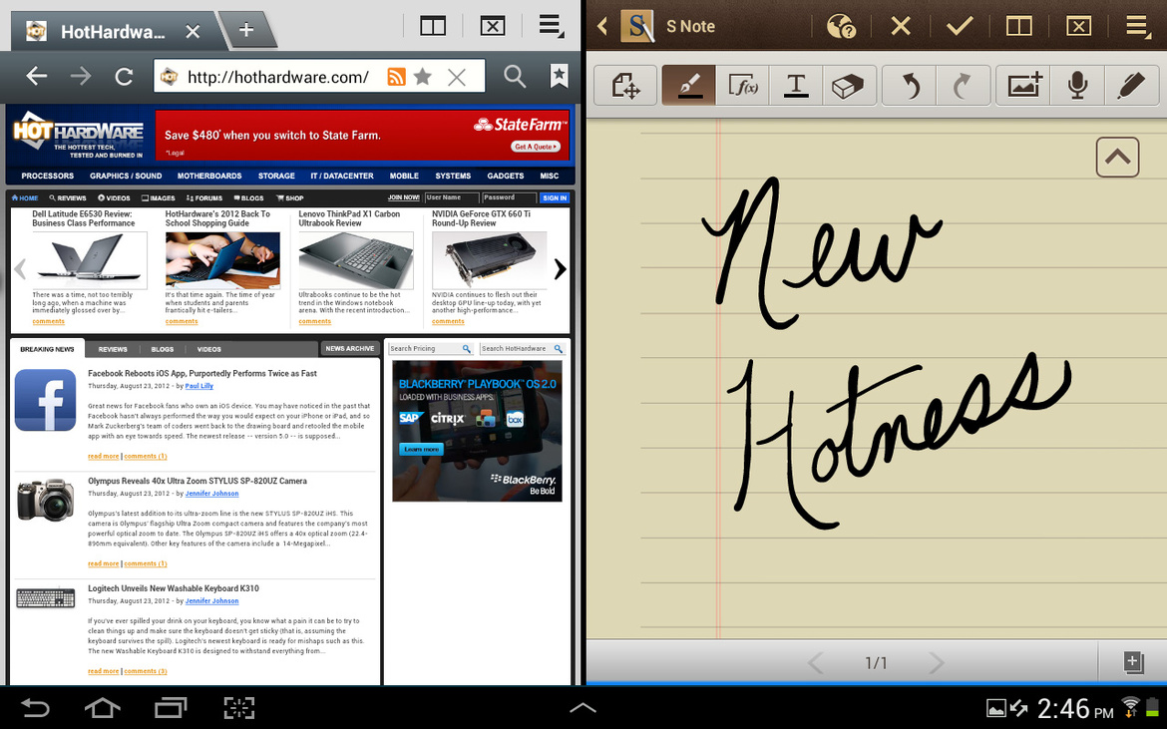This screenshot has width=1167, height=729.
Task: Open browser search magnifier
Action: [515, 76]
